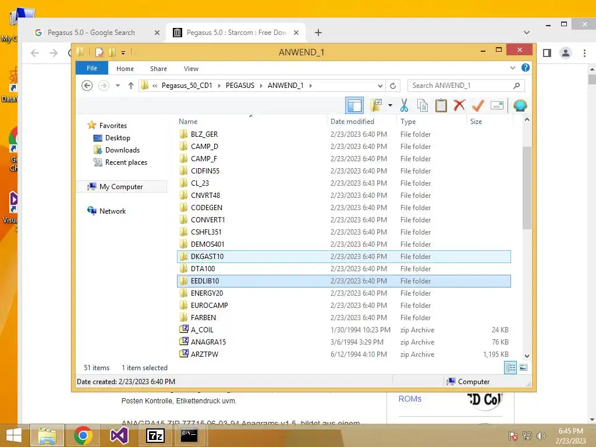Cut the selection with the scissors icon
The image size is (596, 447).
[404, 105]
